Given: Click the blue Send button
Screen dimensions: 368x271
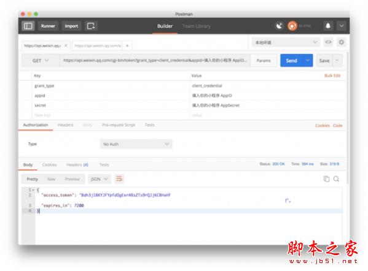Looking at the screenshot, I should pos(292,61).
